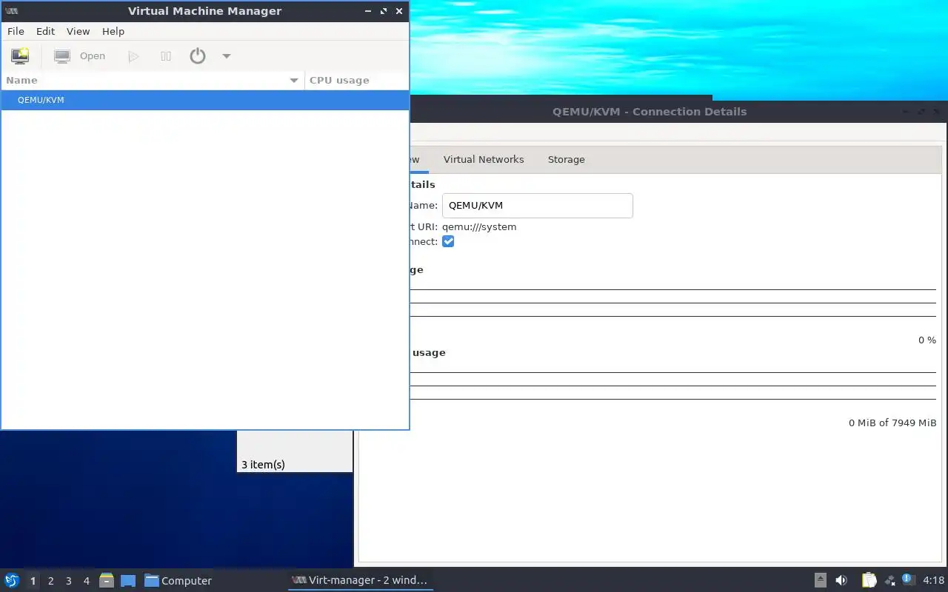
Task: Switch to workspace 4
Action: 86,581
